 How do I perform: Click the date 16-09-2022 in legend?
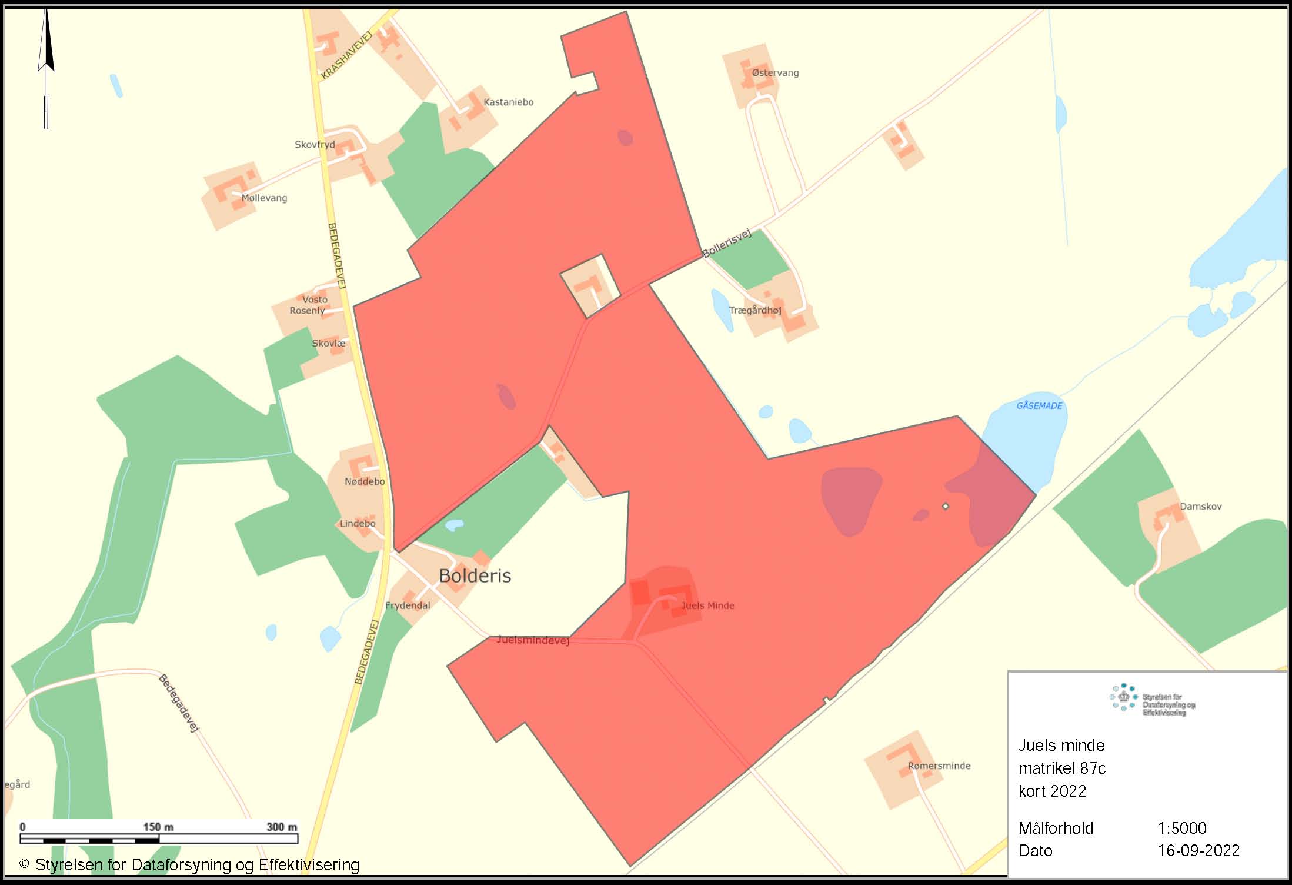(x=1198, y=851)
